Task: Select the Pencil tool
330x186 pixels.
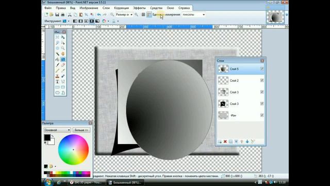Action: tap(57, 70)
